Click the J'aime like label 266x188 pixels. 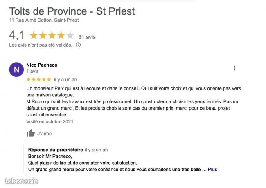click(x=45, y=134)
